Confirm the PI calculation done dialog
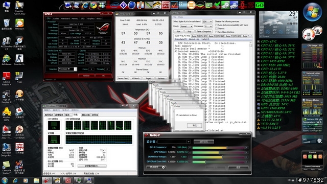This screenshot has width=327, height=184. coord(194,125)
